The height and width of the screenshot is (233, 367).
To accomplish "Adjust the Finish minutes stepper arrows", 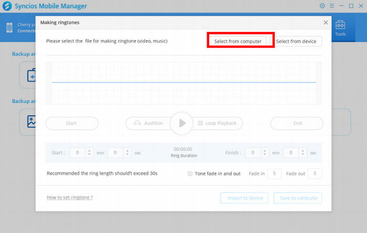I will (x=264, y=153).
